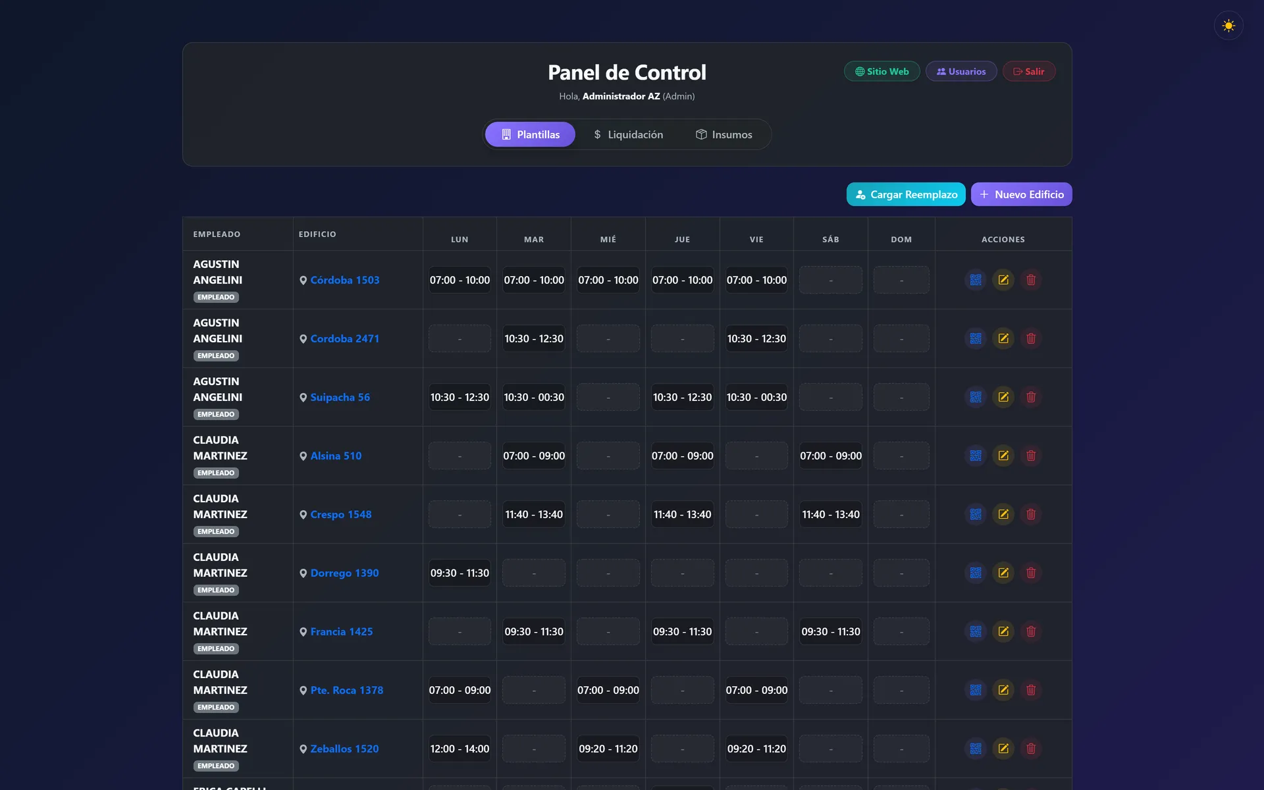This screenshot has width=1264, height=790.
Task: Select Monday 07:00 - 10:00 for Córdoba 1503
Action: pos(460,280)
